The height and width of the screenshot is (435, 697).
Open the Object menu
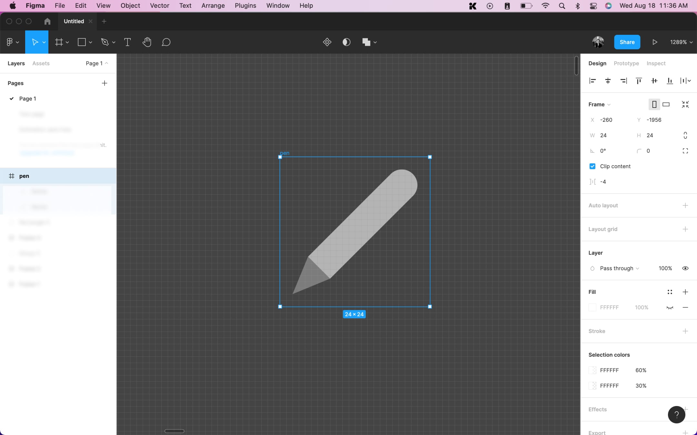130,5
